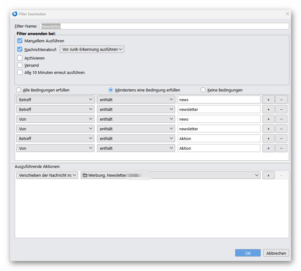301x271 pixels.
Task: Open 'Vor Junk-Erkennung ausführen' dropdown
Action: [x=92, y=49]
